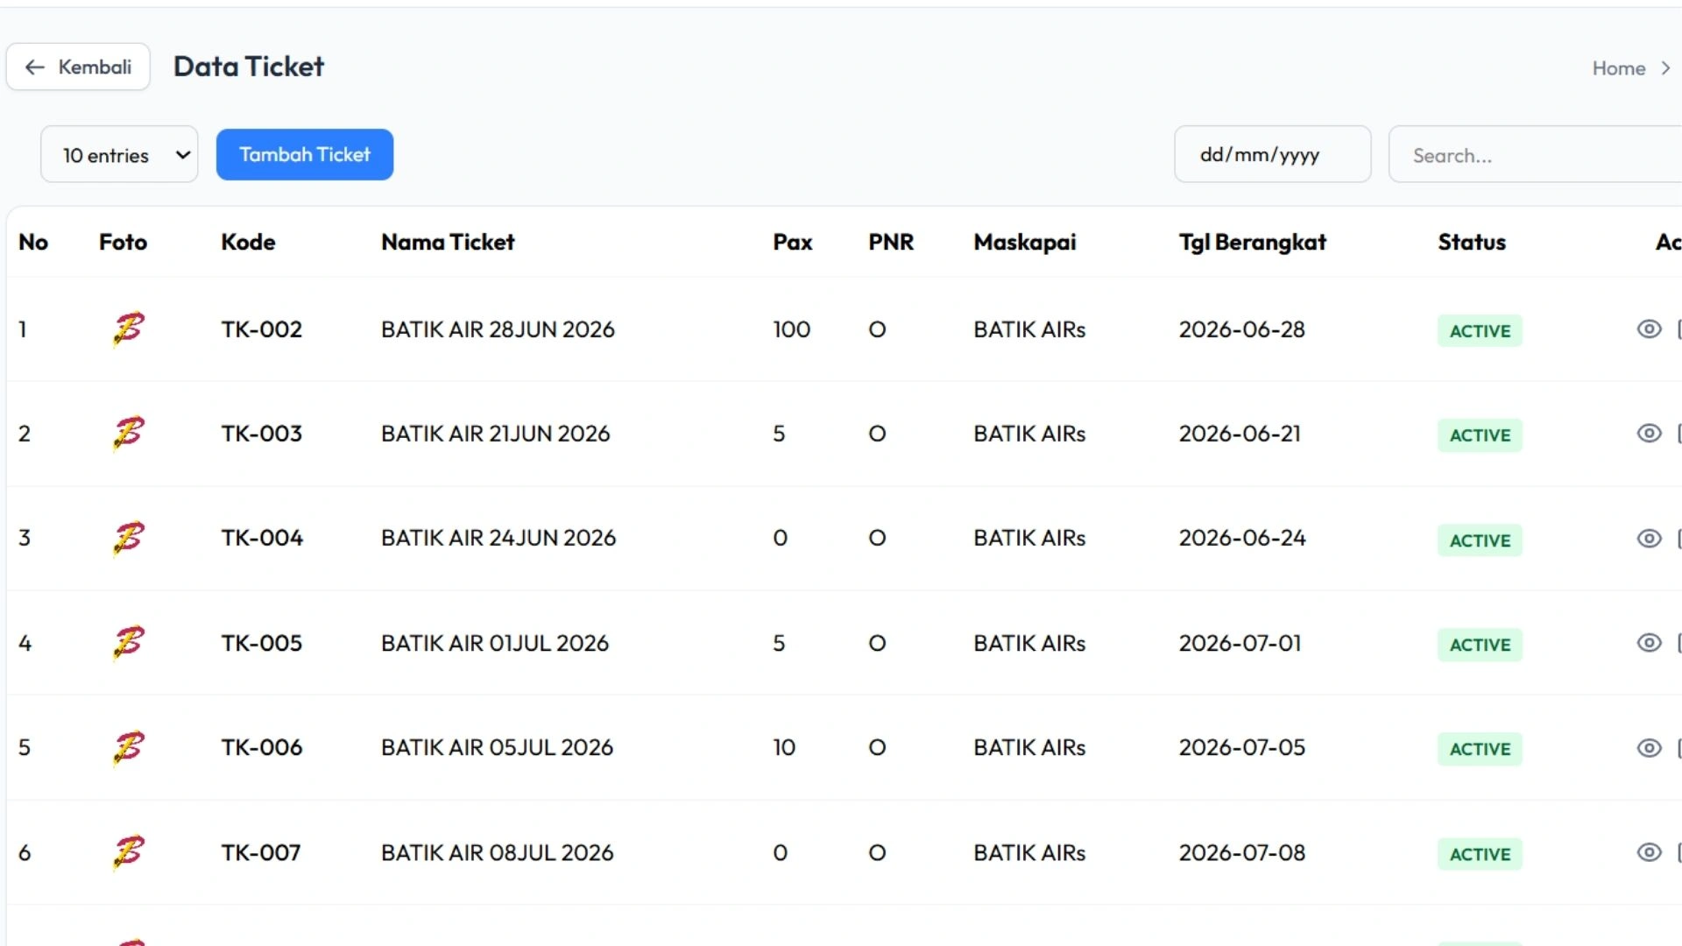
Task: Click the breadcrumb chevron next to Home
Action: tap(1665, 68)
